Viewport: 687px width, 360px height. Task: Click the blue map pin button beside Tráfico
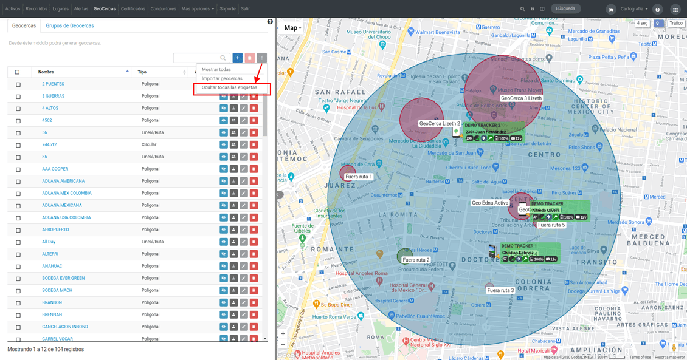[658, 23]
